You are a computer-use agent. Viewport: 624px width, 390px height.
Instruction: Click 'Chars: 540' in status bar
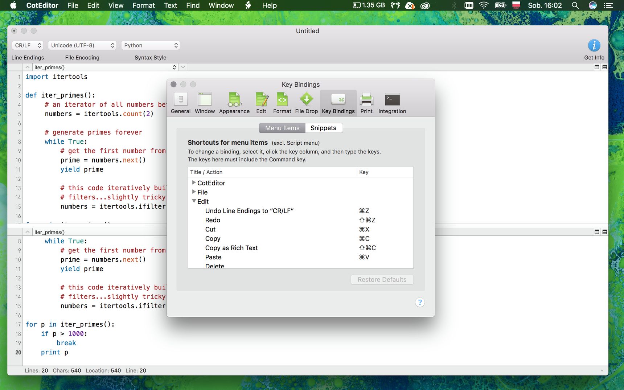pos(67,370)
